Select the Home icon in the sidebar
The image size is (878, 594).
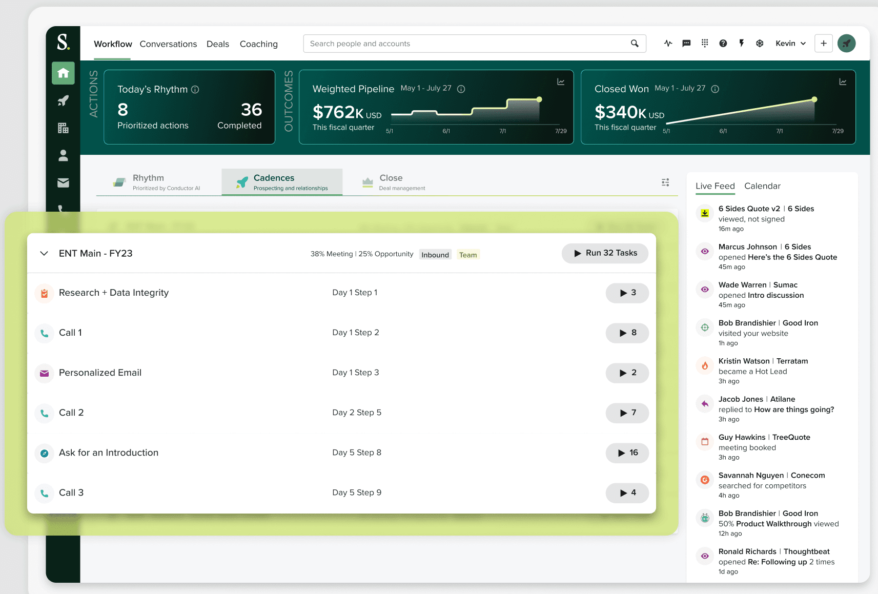click(x=63, y=73)
